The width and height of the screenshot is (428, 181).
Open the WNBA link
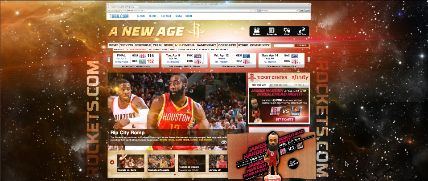click(x=179, y=16)
